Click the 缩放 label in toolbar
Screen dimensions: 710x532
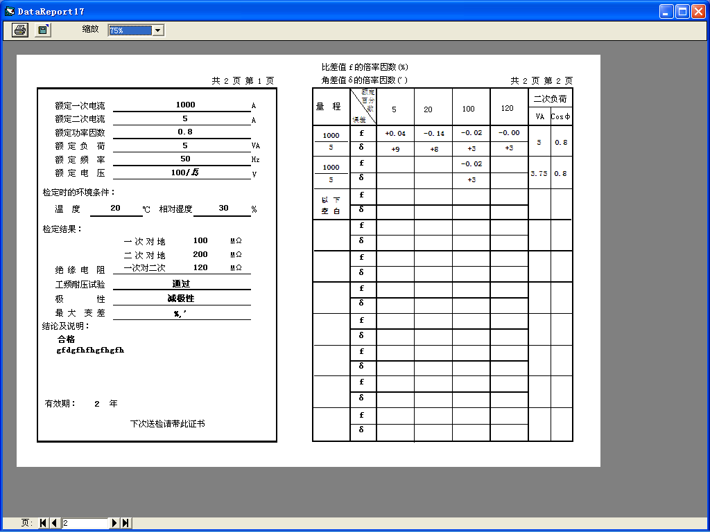tap(91, 30)
